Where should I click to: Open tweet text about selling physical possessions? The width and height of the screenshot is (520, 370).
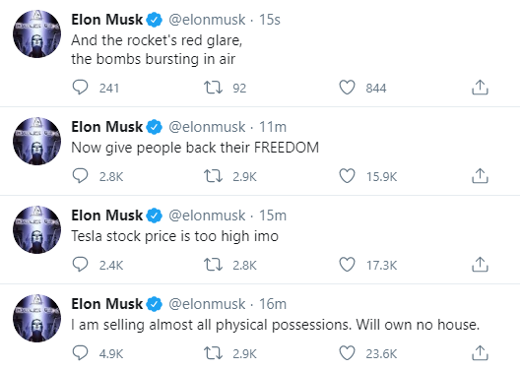[x=275, y=325]
